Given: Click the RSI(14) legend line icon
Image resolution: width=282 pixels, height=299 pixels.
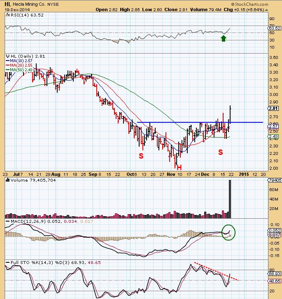Looking at the screenshot, I should [8, 15].
